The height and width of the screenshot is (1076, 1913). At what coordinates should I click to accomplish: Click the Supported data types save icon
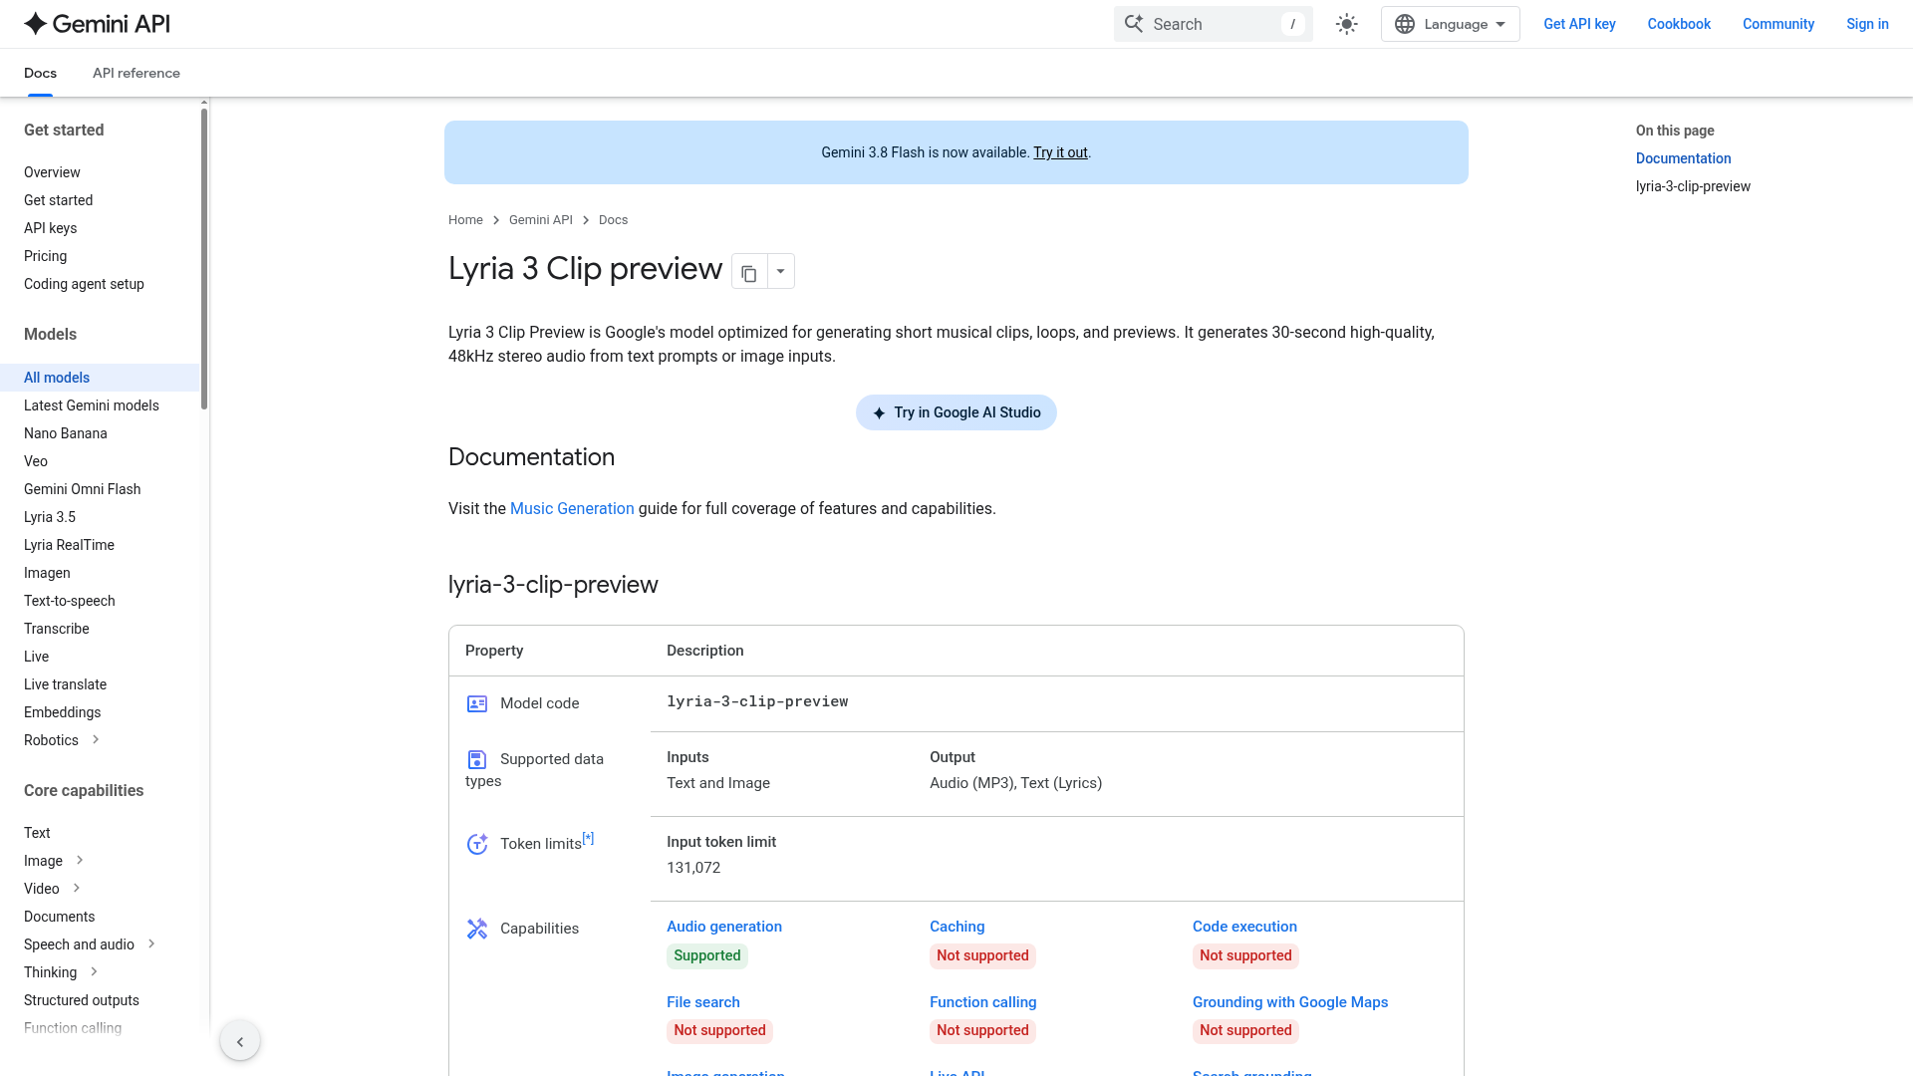click(477, 760)
